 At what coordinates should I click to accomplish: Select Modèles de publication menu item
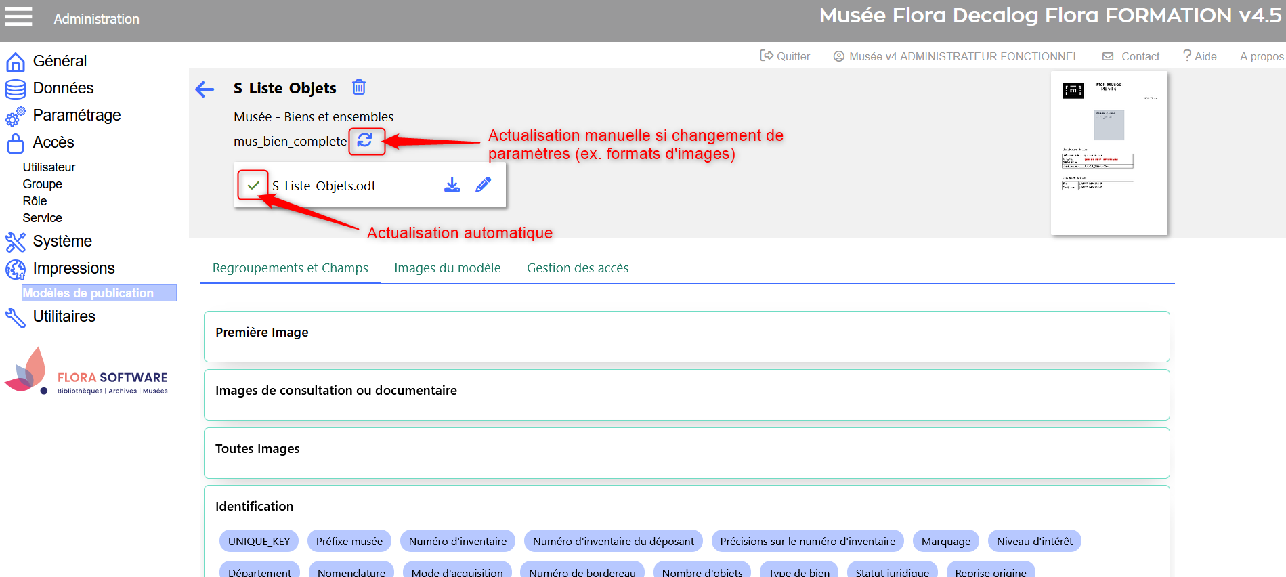tap(89, 293)
